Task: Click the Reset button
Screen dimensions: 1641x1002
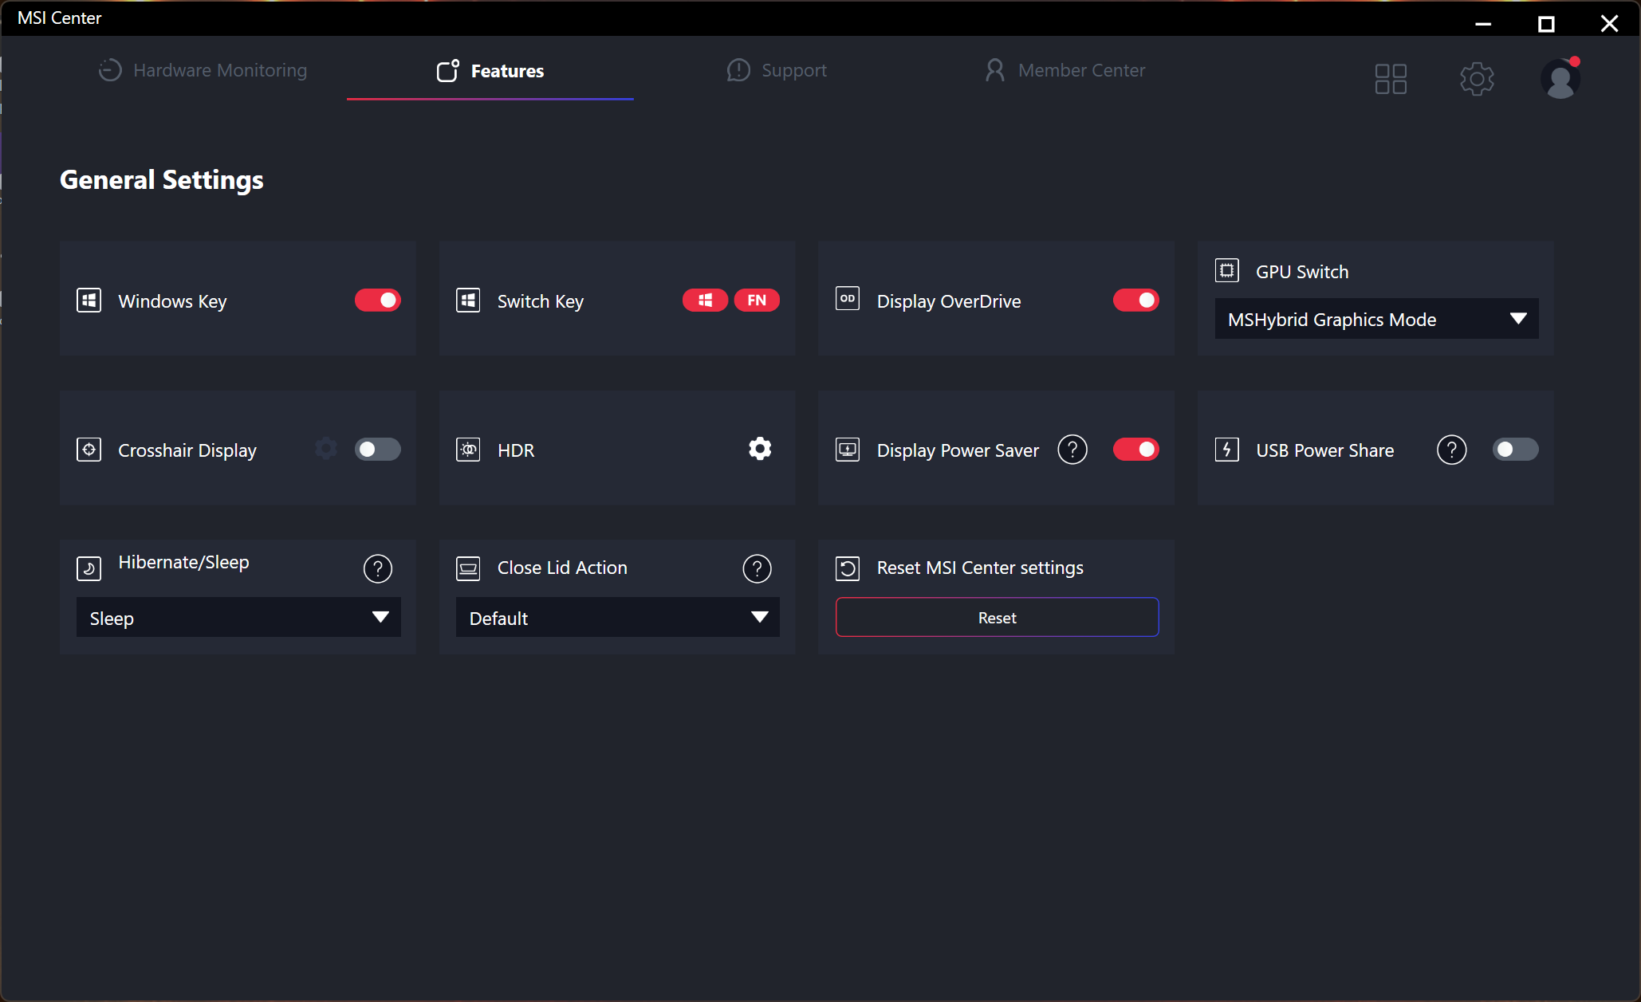Action: [998, 618]
